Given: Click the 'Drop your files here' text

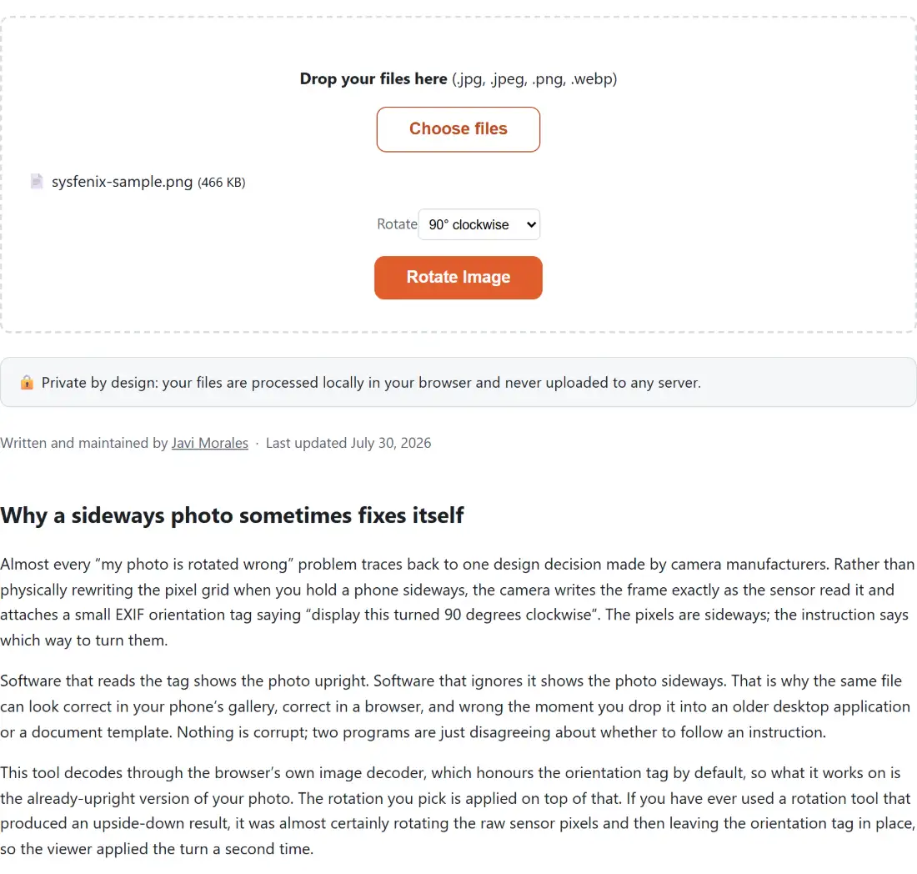Looking at the screenshot, I should 373,78.
